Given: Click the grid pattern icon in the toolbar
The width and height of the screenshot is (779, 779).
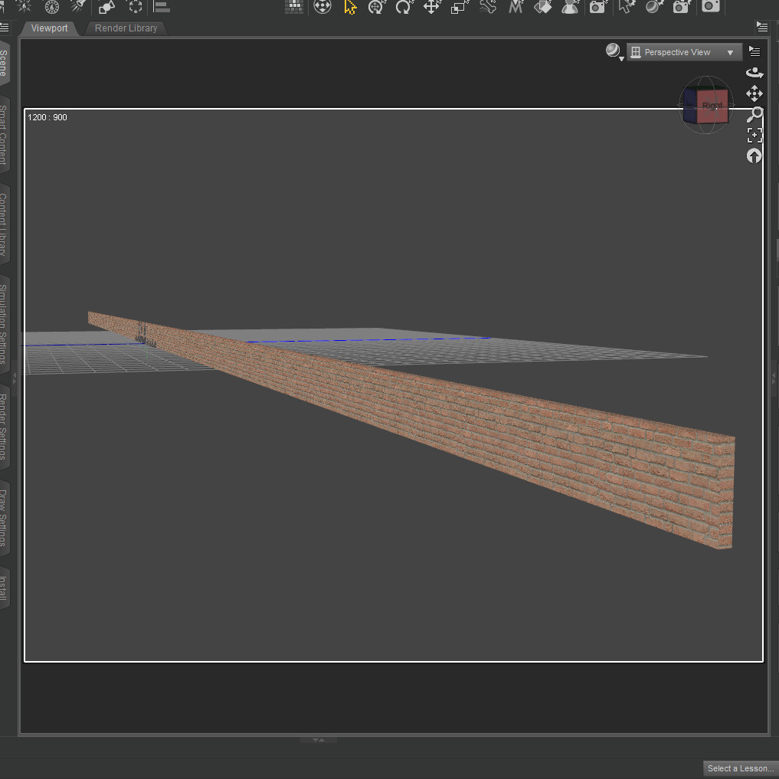Looking at the screenshot, I should [x=294, y=6].
